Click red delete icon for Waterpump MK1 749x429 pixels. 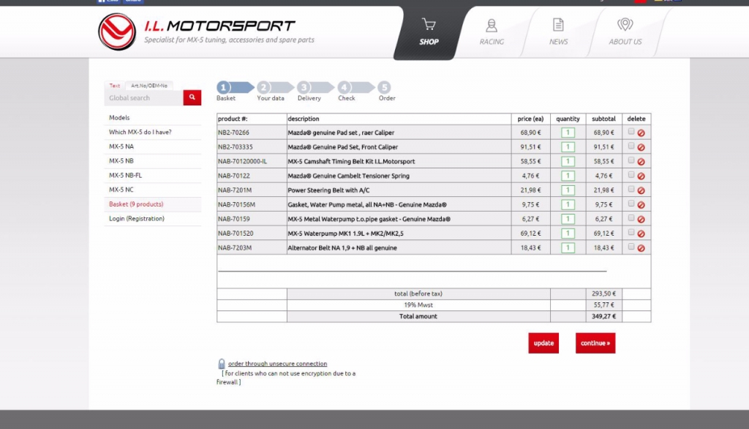[x=641, y=234]
